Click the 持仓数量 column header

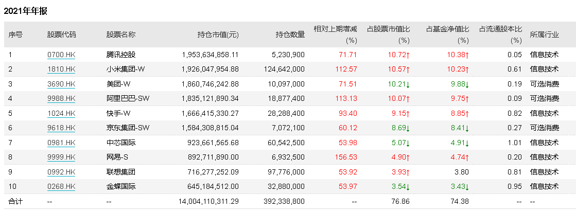pos(290,35)
